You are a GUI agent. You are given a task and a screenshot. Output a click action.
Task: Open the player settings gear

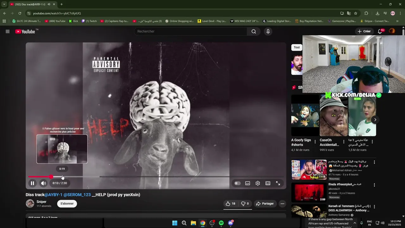pyautogui.click(x=258, y=183)
